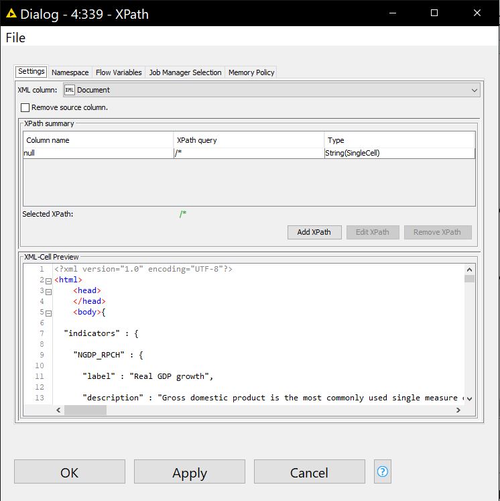500x501 pixels.
Task: Click the preview scroll-right arrow
Action: 458,410
